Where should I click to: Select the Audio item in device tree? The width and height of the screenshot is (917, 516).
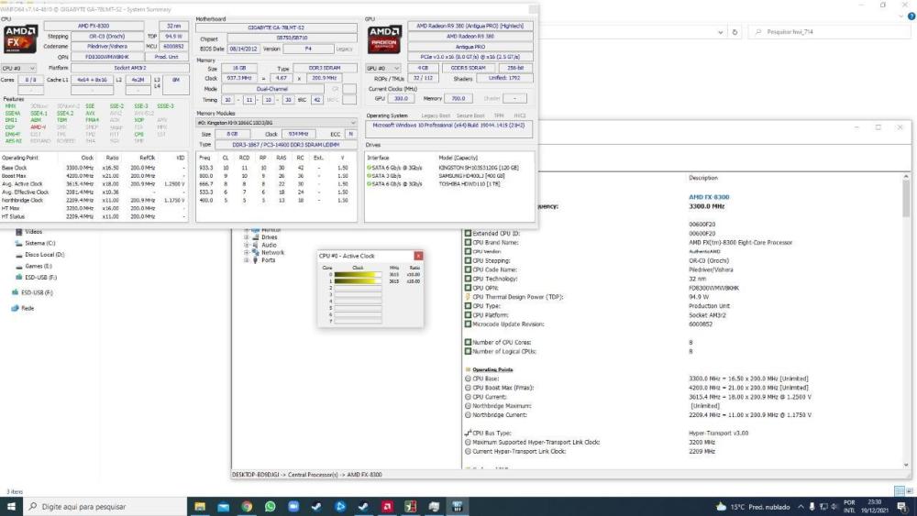coord(269,245)
